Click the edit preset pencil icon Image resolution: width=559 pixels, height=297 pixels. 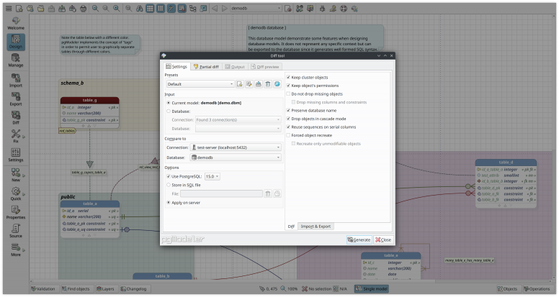(x=249, y=84)
